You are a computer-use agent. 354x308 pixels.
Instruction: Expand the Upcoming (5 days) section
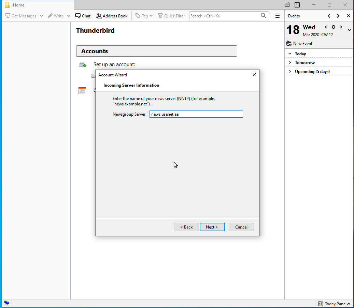[290, 72]
